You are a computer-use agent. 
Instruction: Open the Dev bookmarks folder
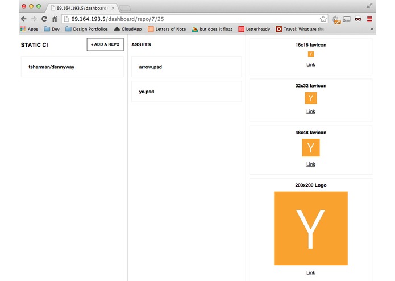[x=52, y=29]
